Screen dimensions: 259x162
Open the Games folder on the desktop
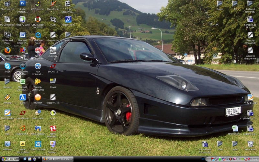click(220, 4)
